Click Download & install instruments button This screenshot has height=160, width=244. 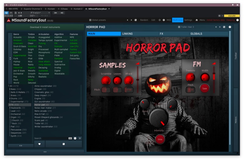coord(45,27)
